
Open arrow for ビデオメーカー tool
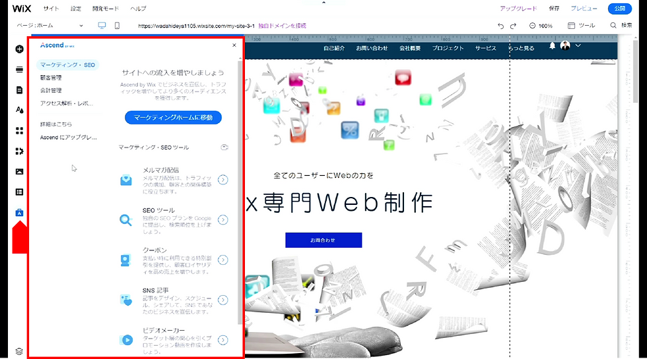point(223,340)
